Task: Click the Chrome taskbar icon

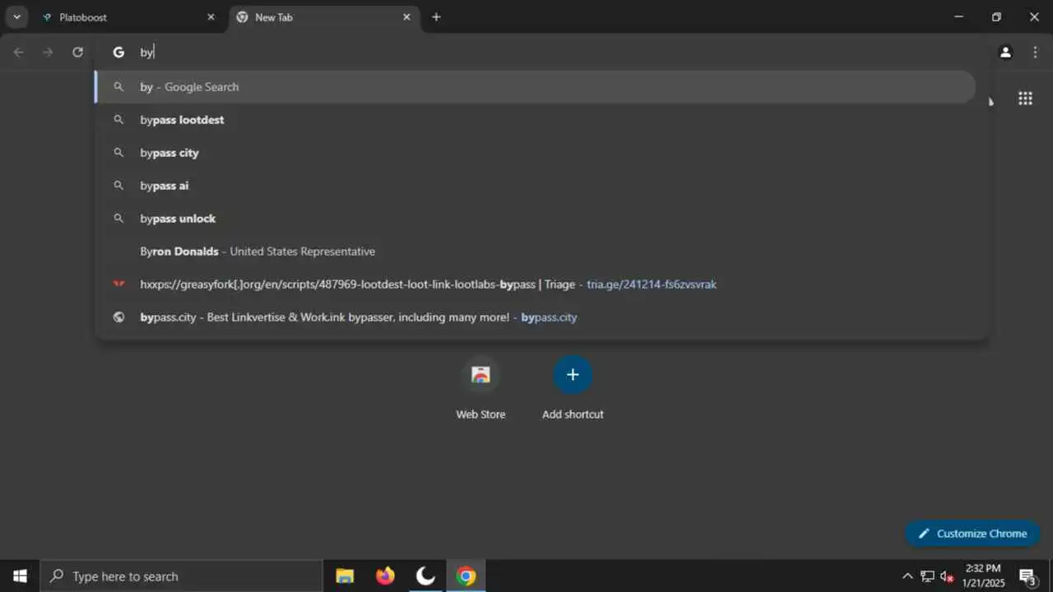Action: [x=466, y=576]
